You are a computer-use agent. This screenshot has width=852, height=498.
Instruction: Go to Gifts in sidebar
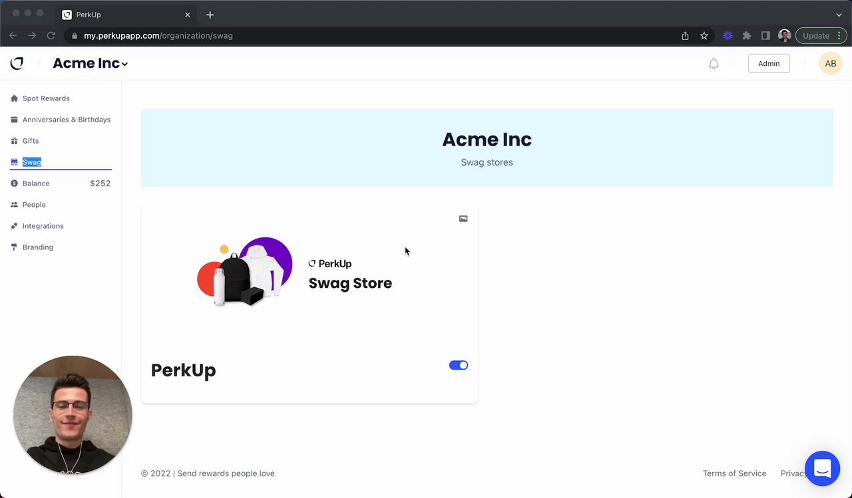point(31,141)
